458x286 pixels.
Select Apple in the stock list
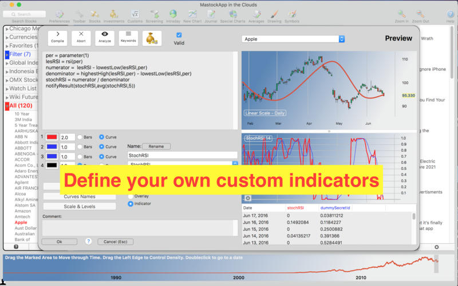coord(21,223)
